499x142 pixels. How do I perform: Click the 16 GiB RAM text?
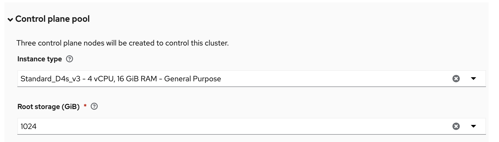tap(137, 79)
